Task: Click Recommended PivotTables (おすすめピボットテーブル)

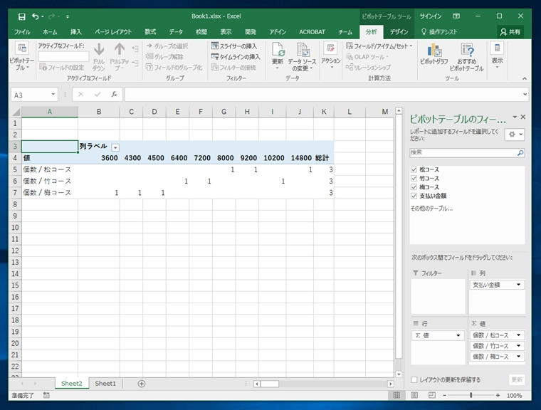Action: click(466, 57)
